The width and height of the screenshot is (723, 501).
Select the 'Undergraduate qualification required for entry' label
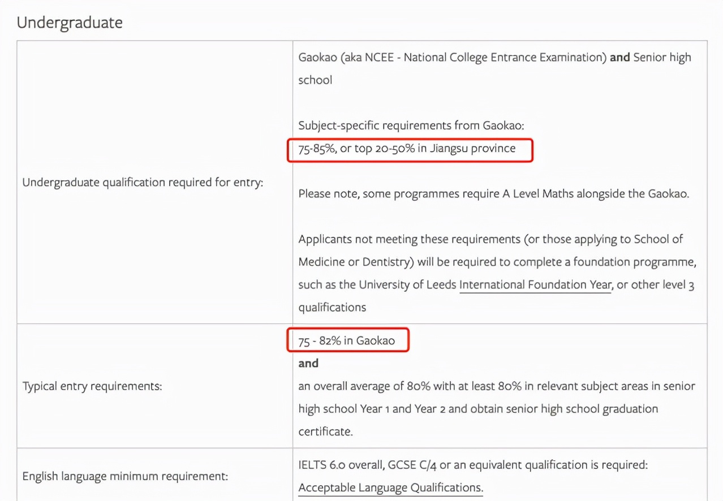pyautogui.click(x=143, y=183)
